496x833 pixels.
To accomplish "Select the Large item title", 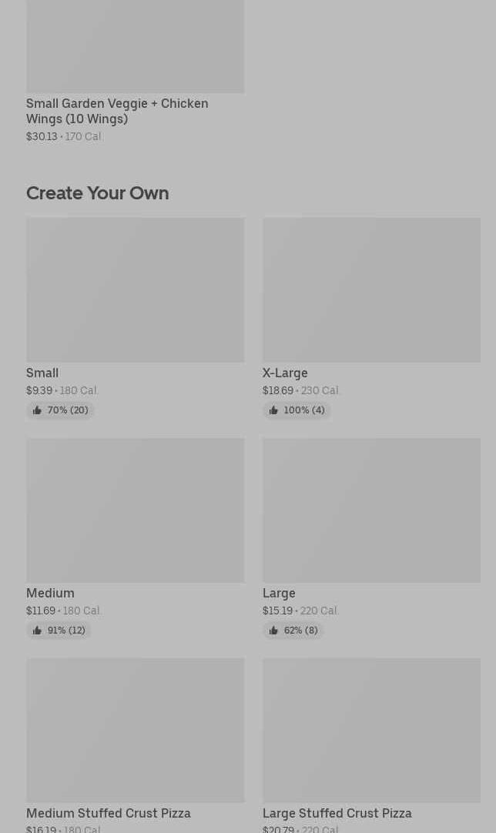I will [x=279, y=593].
